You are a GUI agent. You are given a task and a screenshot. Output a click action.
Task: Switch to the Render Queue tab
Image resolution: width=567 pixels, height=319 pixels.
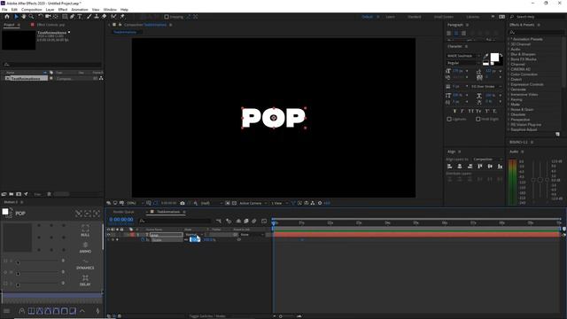[x=124, y=212]
